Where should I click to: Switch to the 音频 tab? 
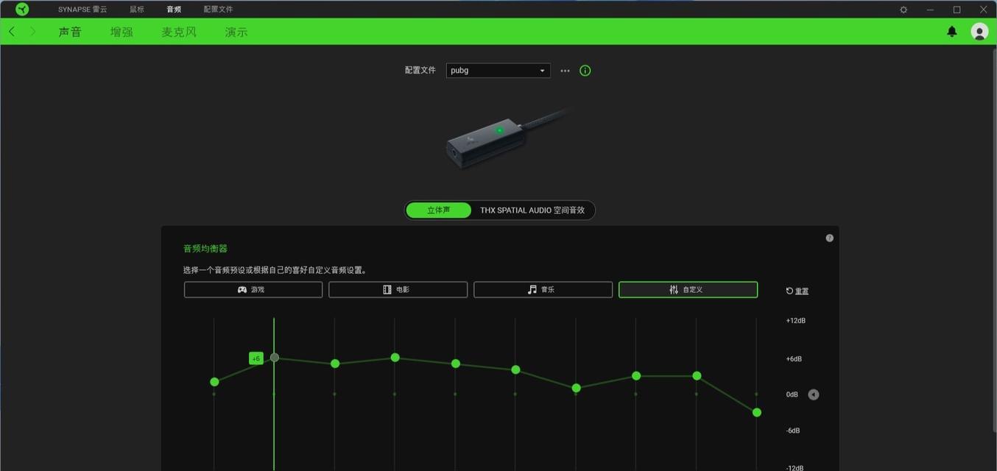pos(174,10)
